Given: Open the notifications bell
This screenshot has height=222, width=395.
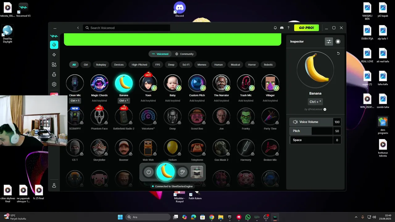Looking at the screenshot, I should tap(275, 28).
